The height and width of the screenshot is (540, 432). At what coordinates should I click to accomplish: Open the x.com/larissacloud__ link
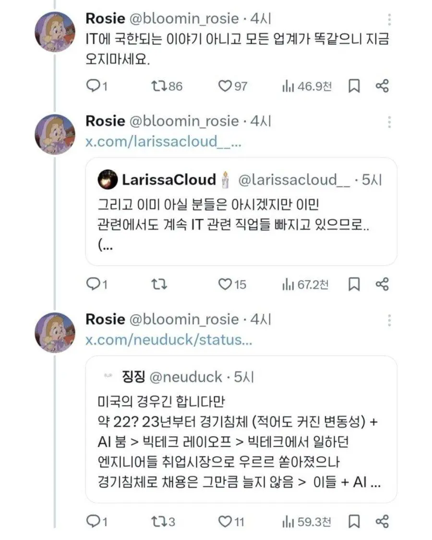click(x=163, y=142)
